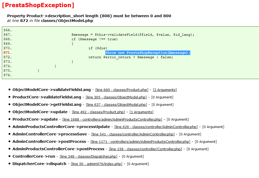Image resolution: width=259 pixels, height=178 pixels.
Task: Click line number 866 in code block
Action: 8,30
